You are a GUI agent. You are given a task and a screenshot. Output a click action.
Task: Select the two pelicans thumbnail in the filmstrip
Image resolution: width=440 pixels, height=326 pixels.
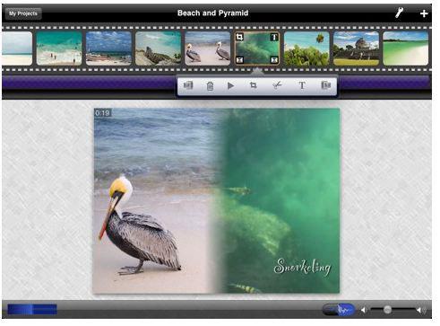click(x=208, y=48)
